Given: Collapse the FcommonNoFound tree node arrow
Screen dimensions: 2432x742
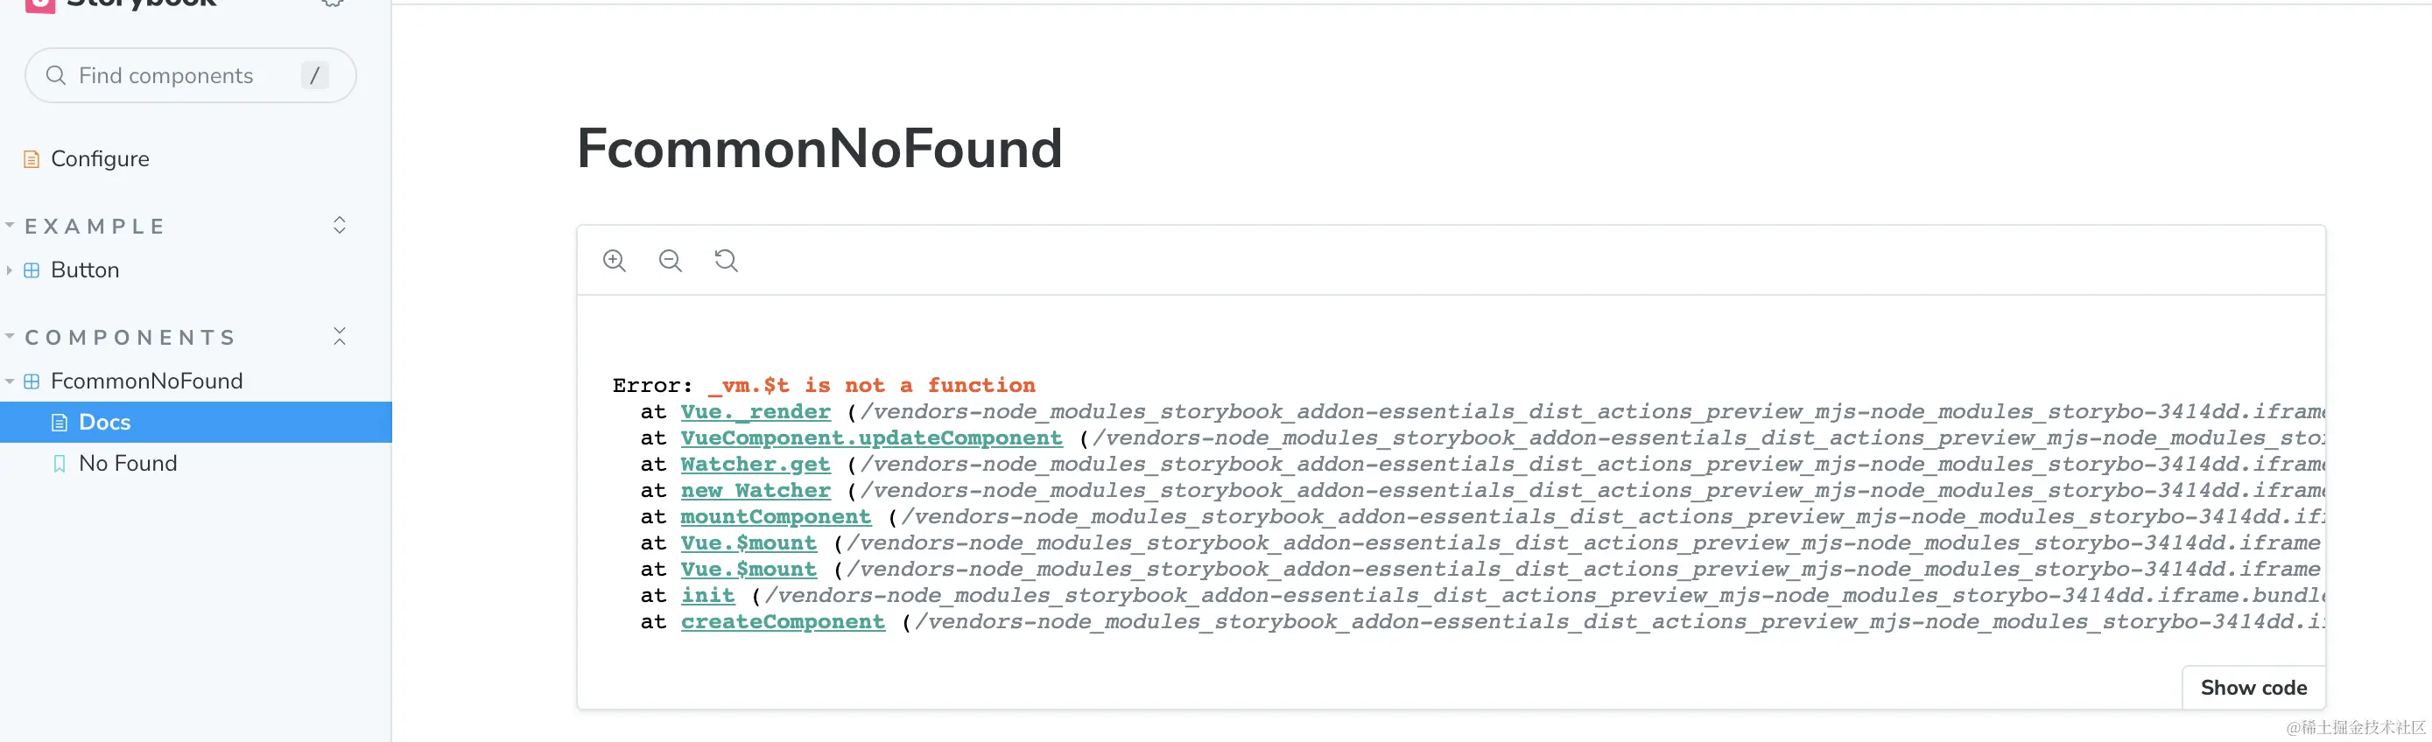Looking at the screenshot, I should coord(10,381).
